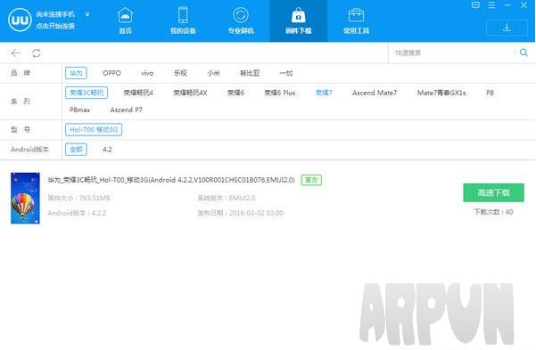
Task: Click the UU logo icon
Action: [20, 20]
